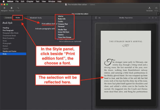Click The Invisible Man.vellum tab bar label

[80, 14]
